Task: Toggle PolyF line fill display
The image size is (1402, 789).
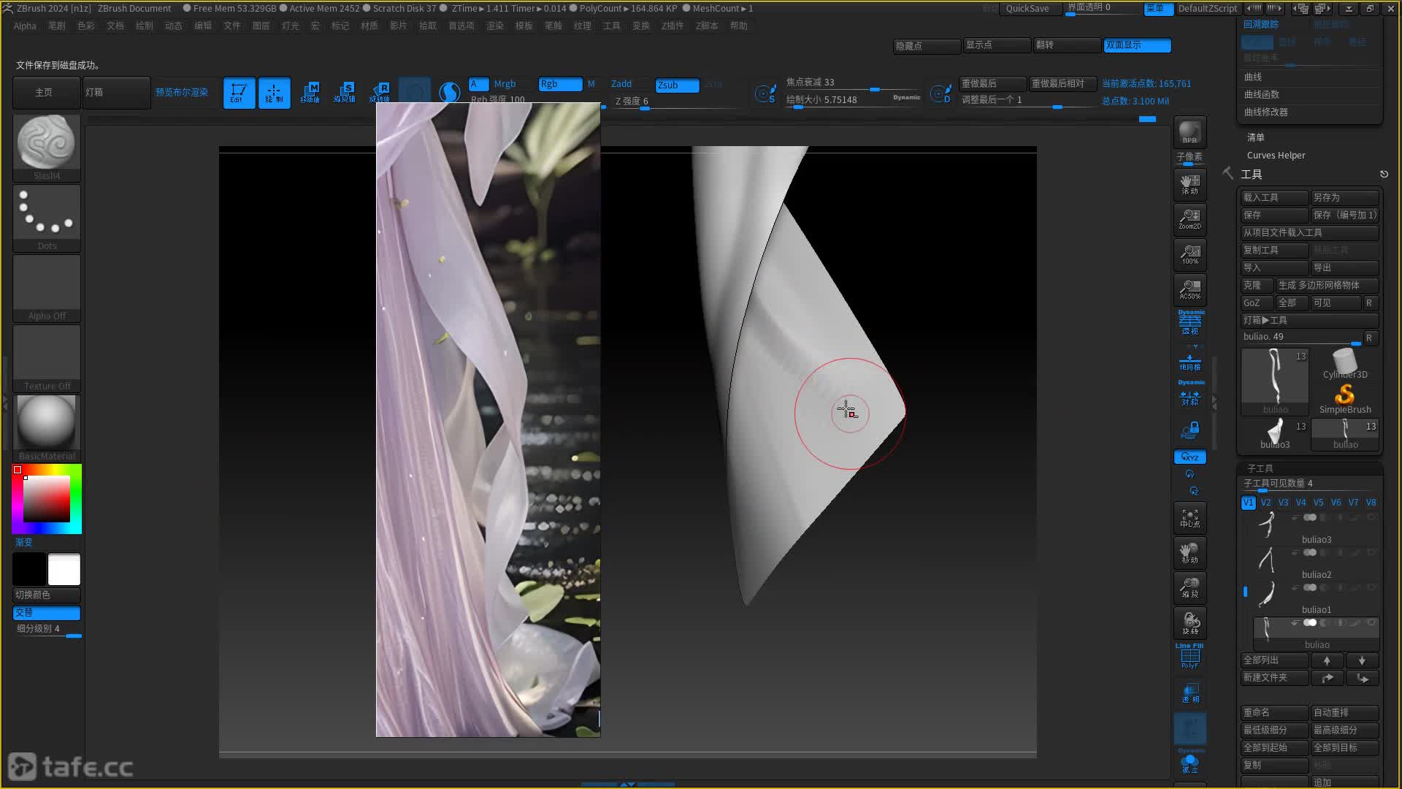Action: tap(1190, 656)
